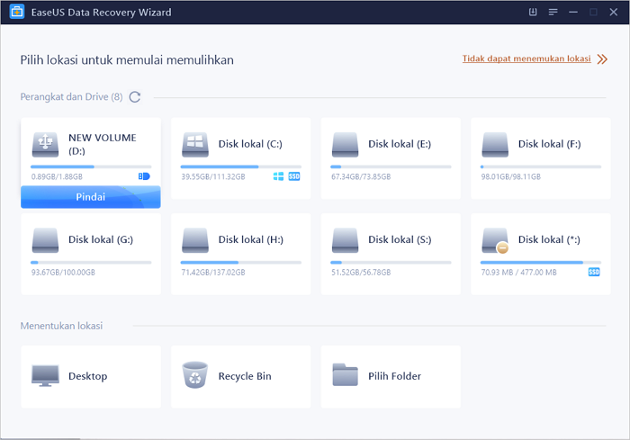Click the lost partition drive icon (*:)
This screenshot has width=630, height=440.
click(x=495, y=240)
